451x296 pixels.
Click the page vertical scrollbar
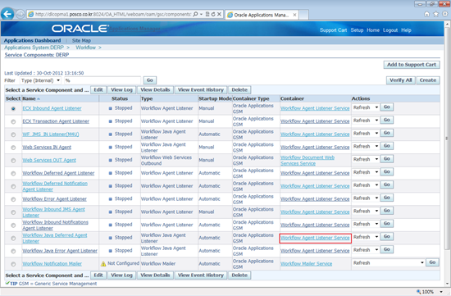tap(447, 138)
